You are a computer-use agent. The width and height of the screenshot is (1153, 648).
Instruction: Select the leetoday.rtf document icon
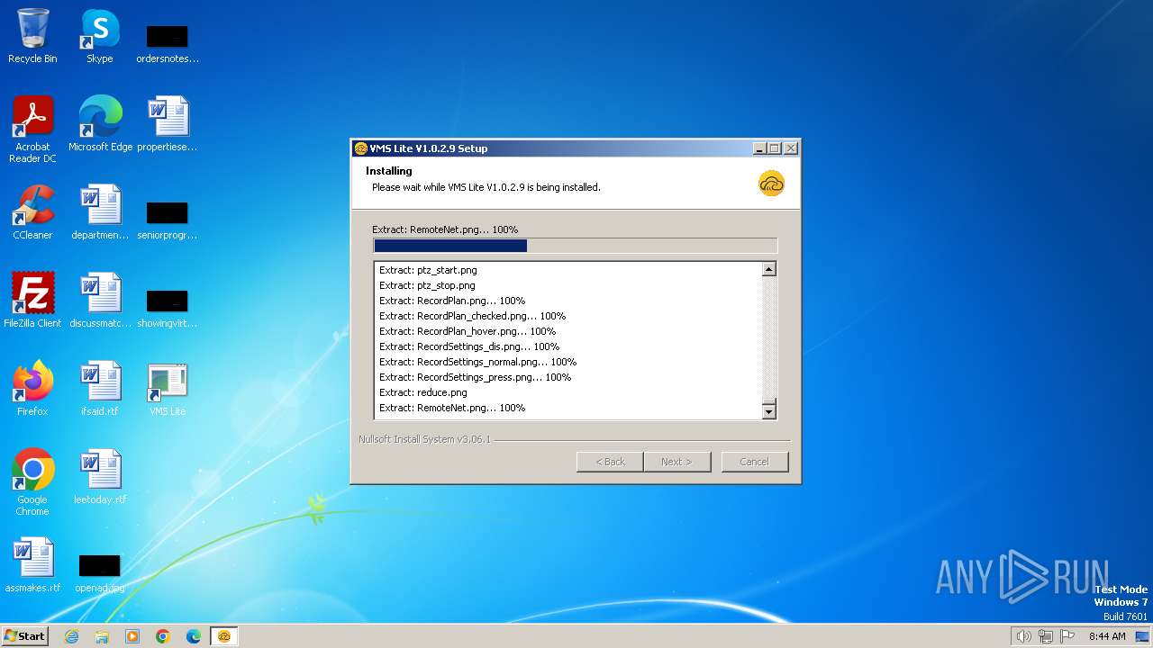[100, 476]
